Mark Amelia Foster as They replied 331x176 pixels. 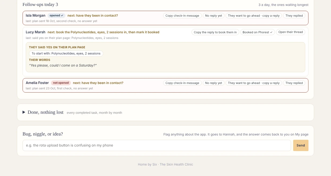[294, 83]
